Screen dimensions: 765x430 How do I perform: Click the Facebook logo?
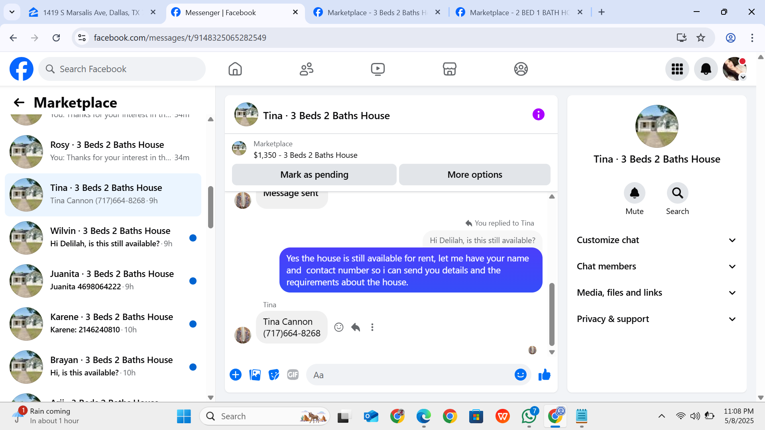(x=22, y=69)
